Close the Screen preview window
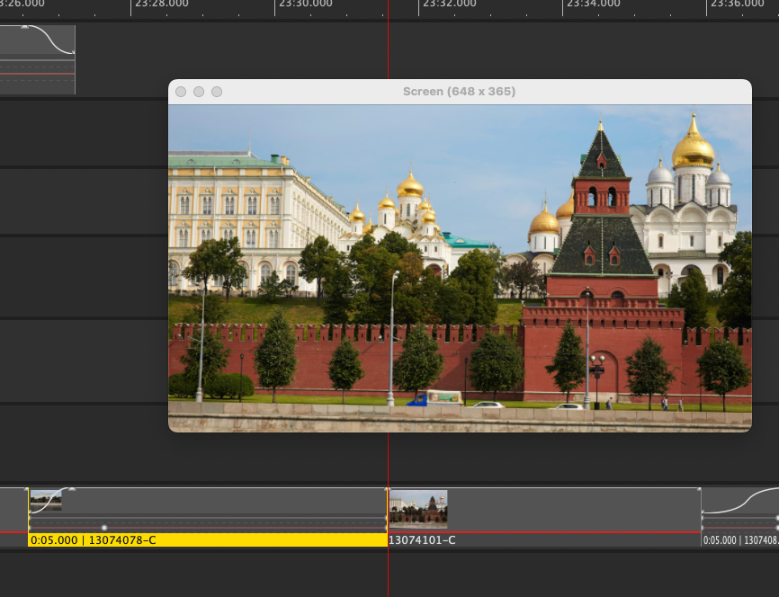This screenshot has height=597, width=779. [x=181, y=92]
